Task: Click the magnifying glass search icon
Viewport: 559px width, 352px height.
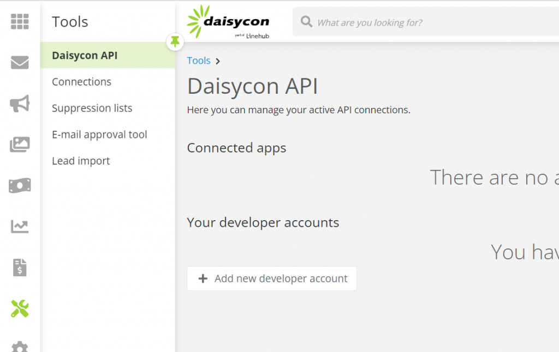Action: coord(307,22)
